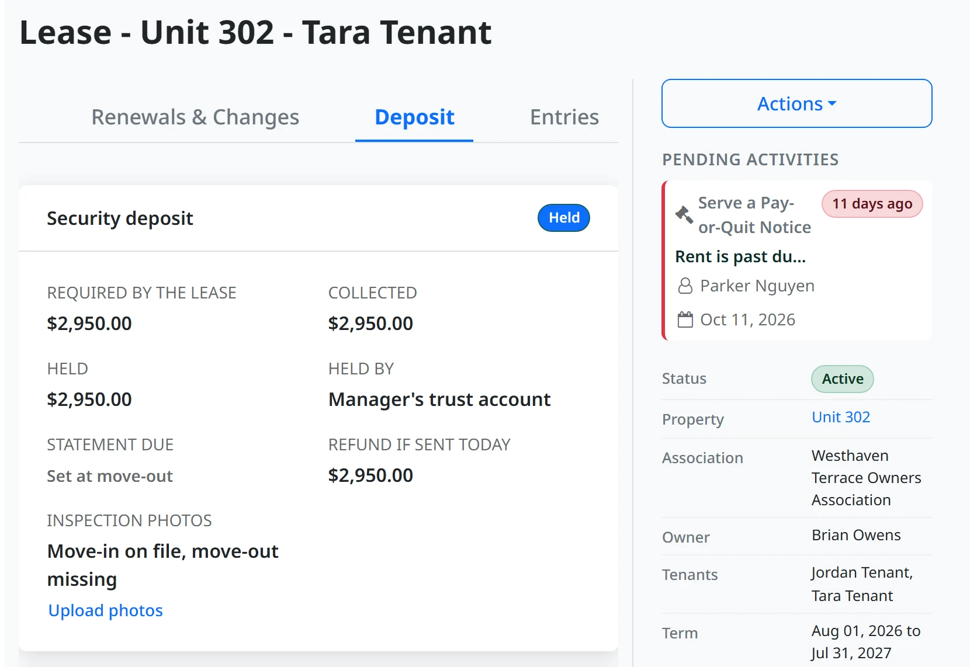Click the amount under REQUIRED BY THE LEASE
Image resolution: width=970 pixels, height=667 pixels.
[89, 324]
